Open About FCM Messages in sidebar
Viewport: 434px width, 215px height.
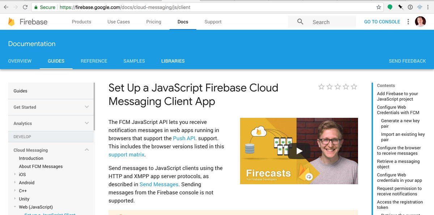(41, 167)
